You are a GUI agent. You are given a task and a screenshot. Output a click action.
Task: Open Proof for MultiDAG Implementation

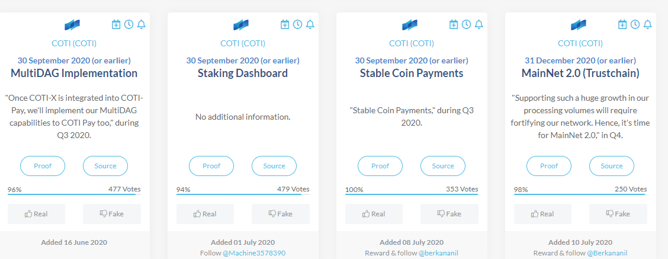[x=43, y=166]
